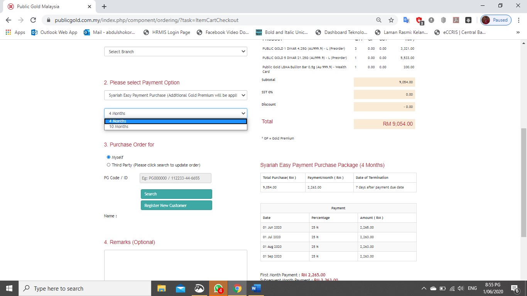Click PUBLIC GOLD 5 DINAR product row

pyautogui.click(x=338, y=58)
